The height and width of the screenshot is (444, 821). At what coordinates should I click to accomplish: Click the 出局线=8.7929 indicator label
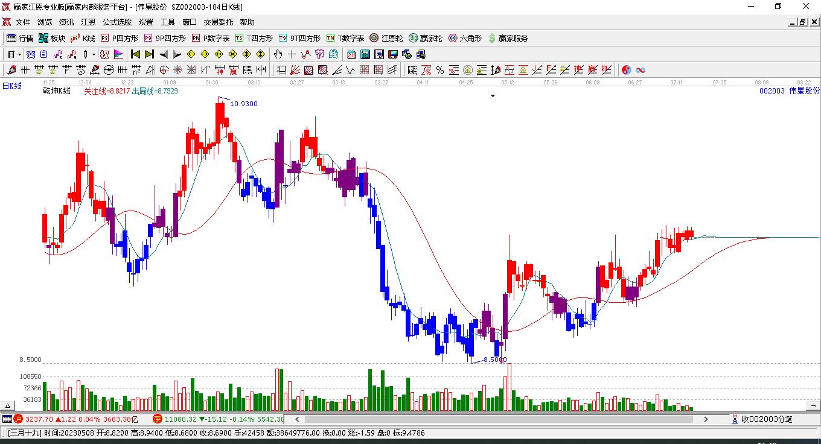(155, 91)
